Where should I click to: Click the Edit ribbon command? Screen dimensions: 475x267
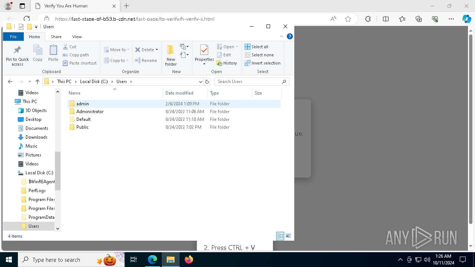coord(224,55)
